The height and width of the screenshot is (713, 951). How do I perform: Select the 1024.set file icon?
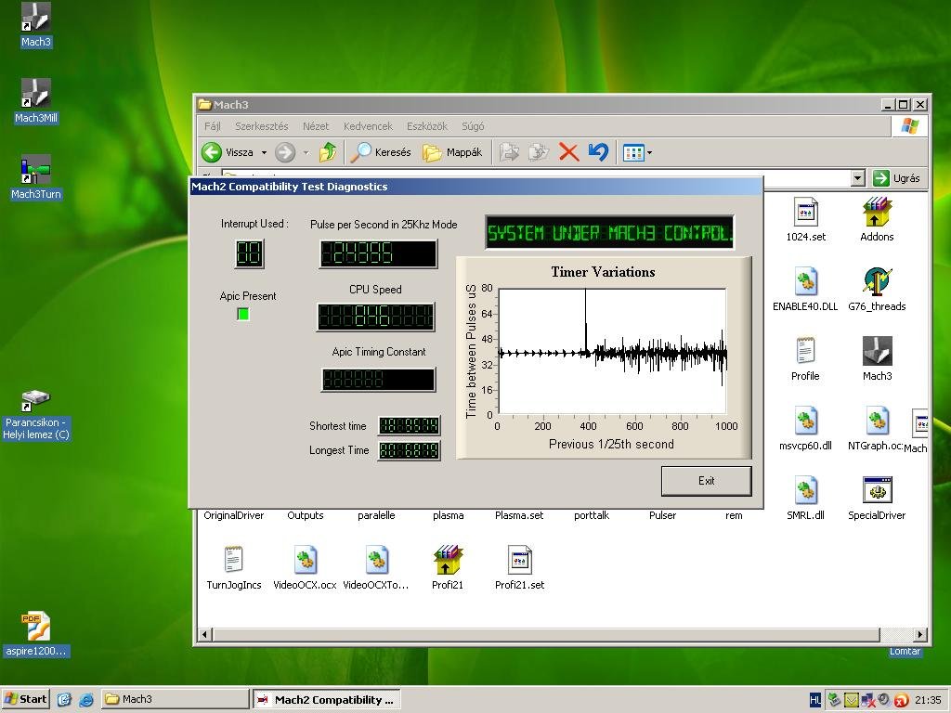pyautogui.click(x=805, y=212)
